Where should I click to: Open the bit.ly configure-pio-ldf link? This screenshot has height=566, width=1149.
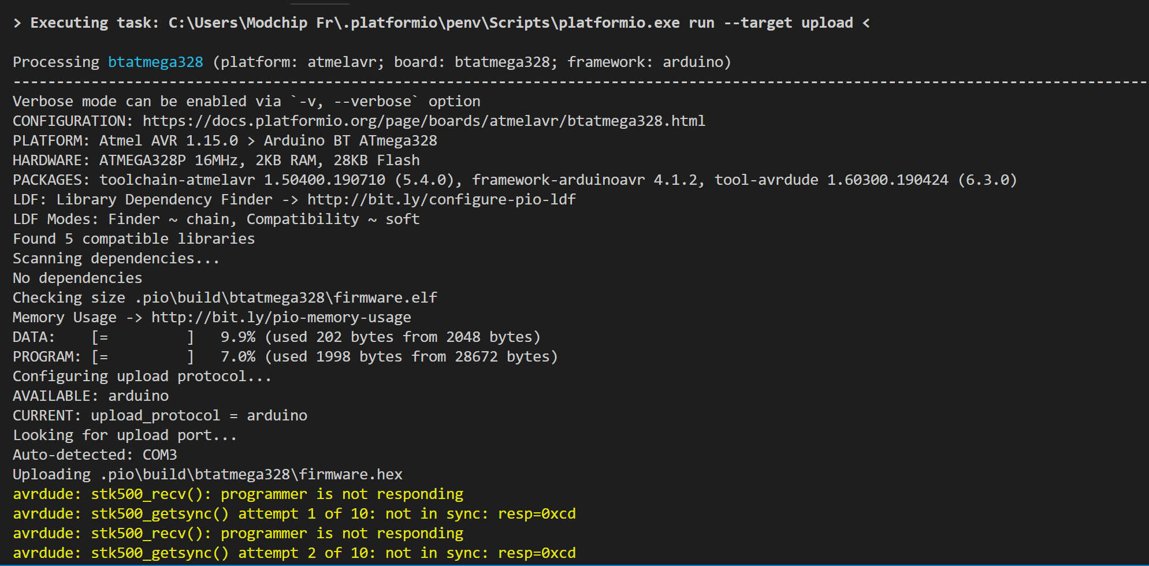point(441,199)
